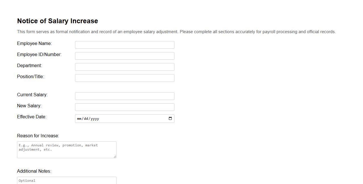Click the month segment of the date
363x184 pixels.
80,119
